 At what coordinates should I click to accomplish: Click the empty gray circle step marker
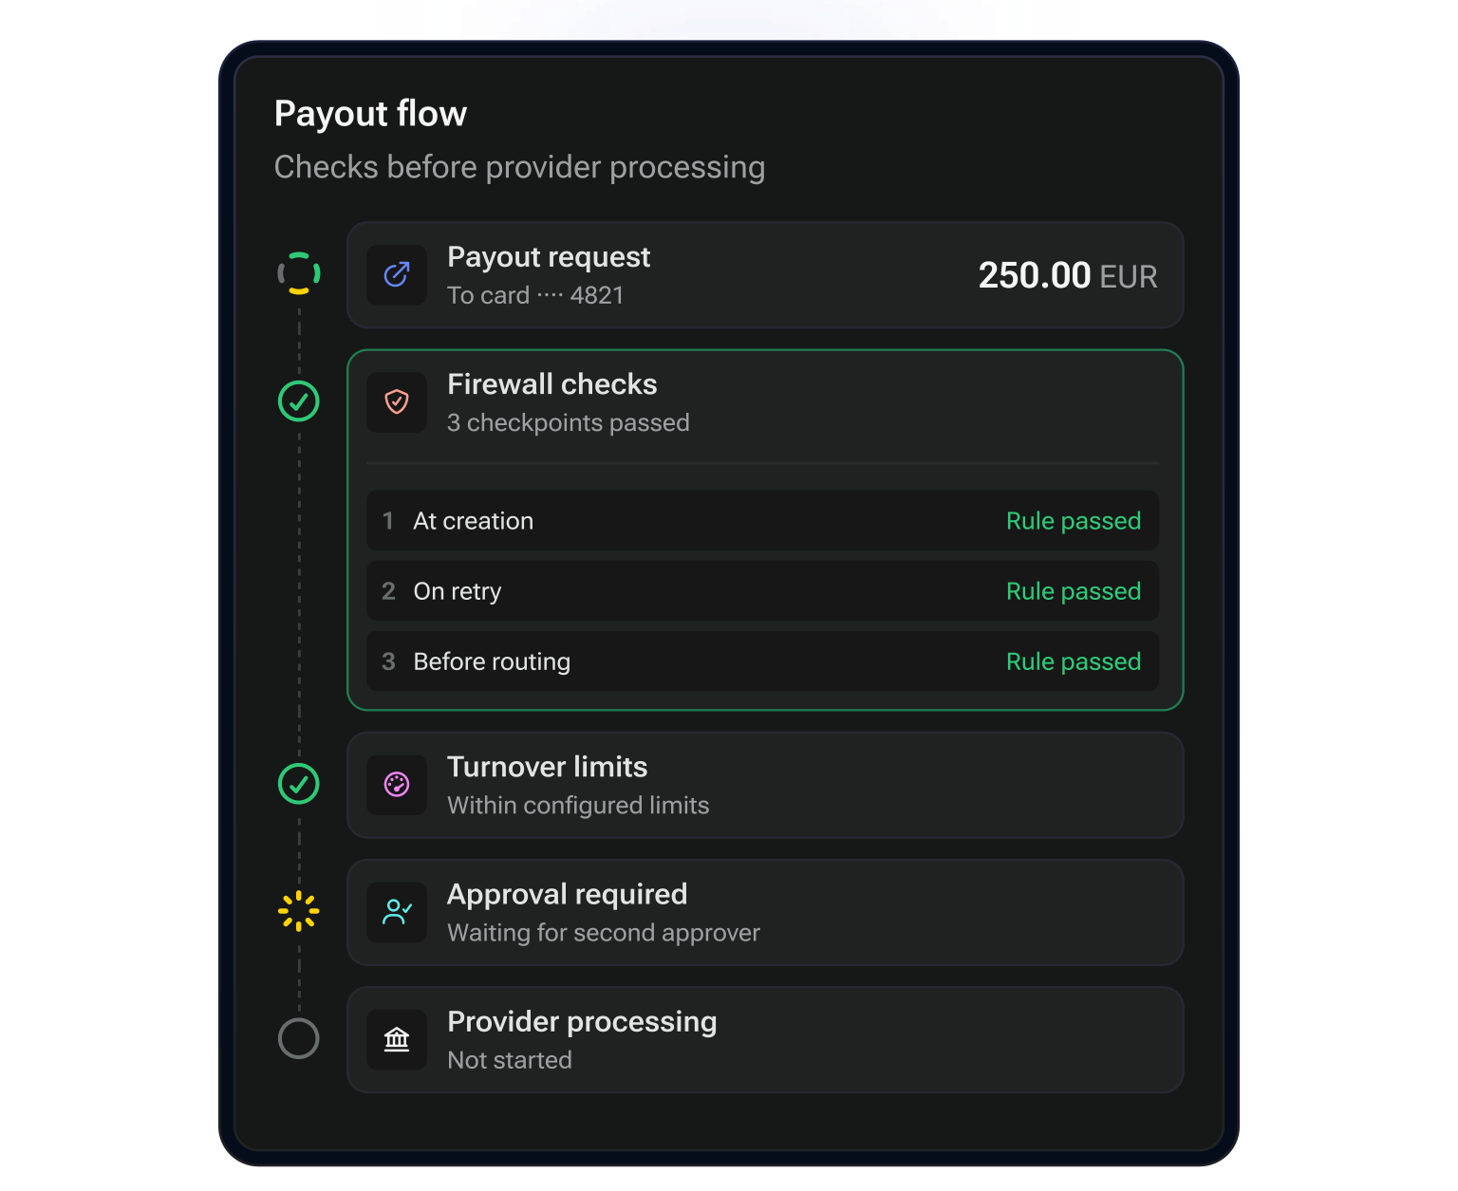[299, 1038]
